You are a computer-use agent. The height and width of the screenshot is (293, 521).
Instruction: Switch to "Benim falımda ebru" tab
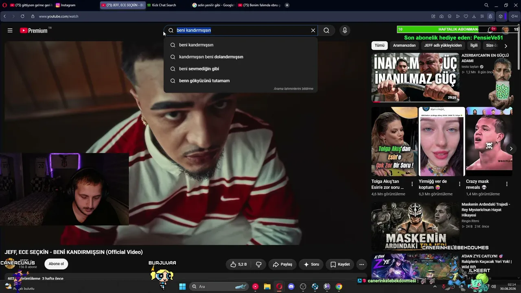tap(259, 5)
